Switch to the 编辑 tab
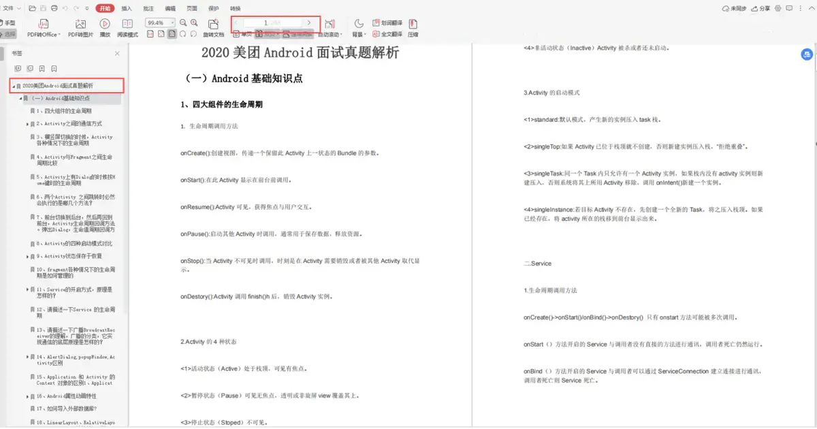This screenshot has width=817, height=429. [x=170, y=8]
